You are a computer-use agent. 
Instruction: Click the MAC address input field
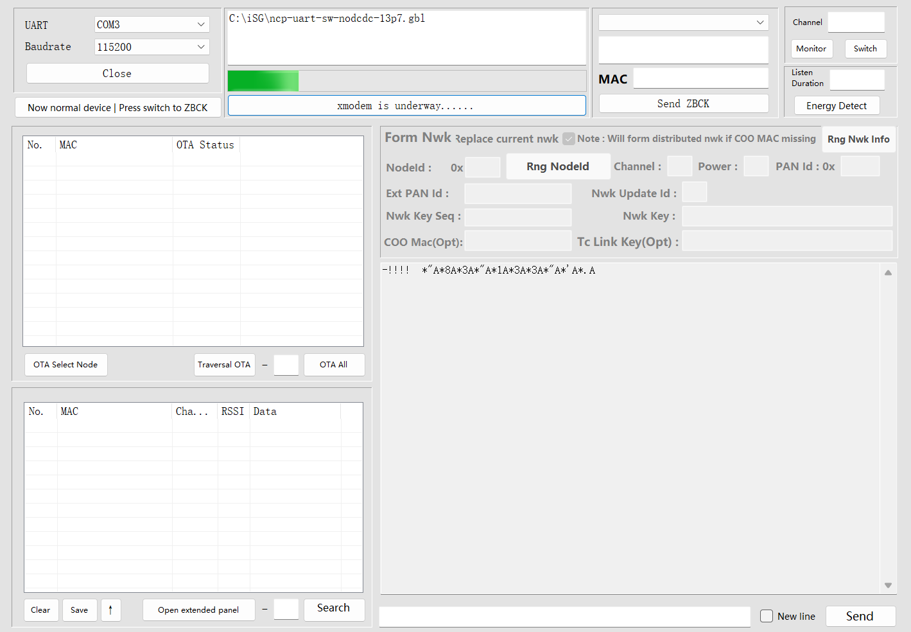pos(700,78)
